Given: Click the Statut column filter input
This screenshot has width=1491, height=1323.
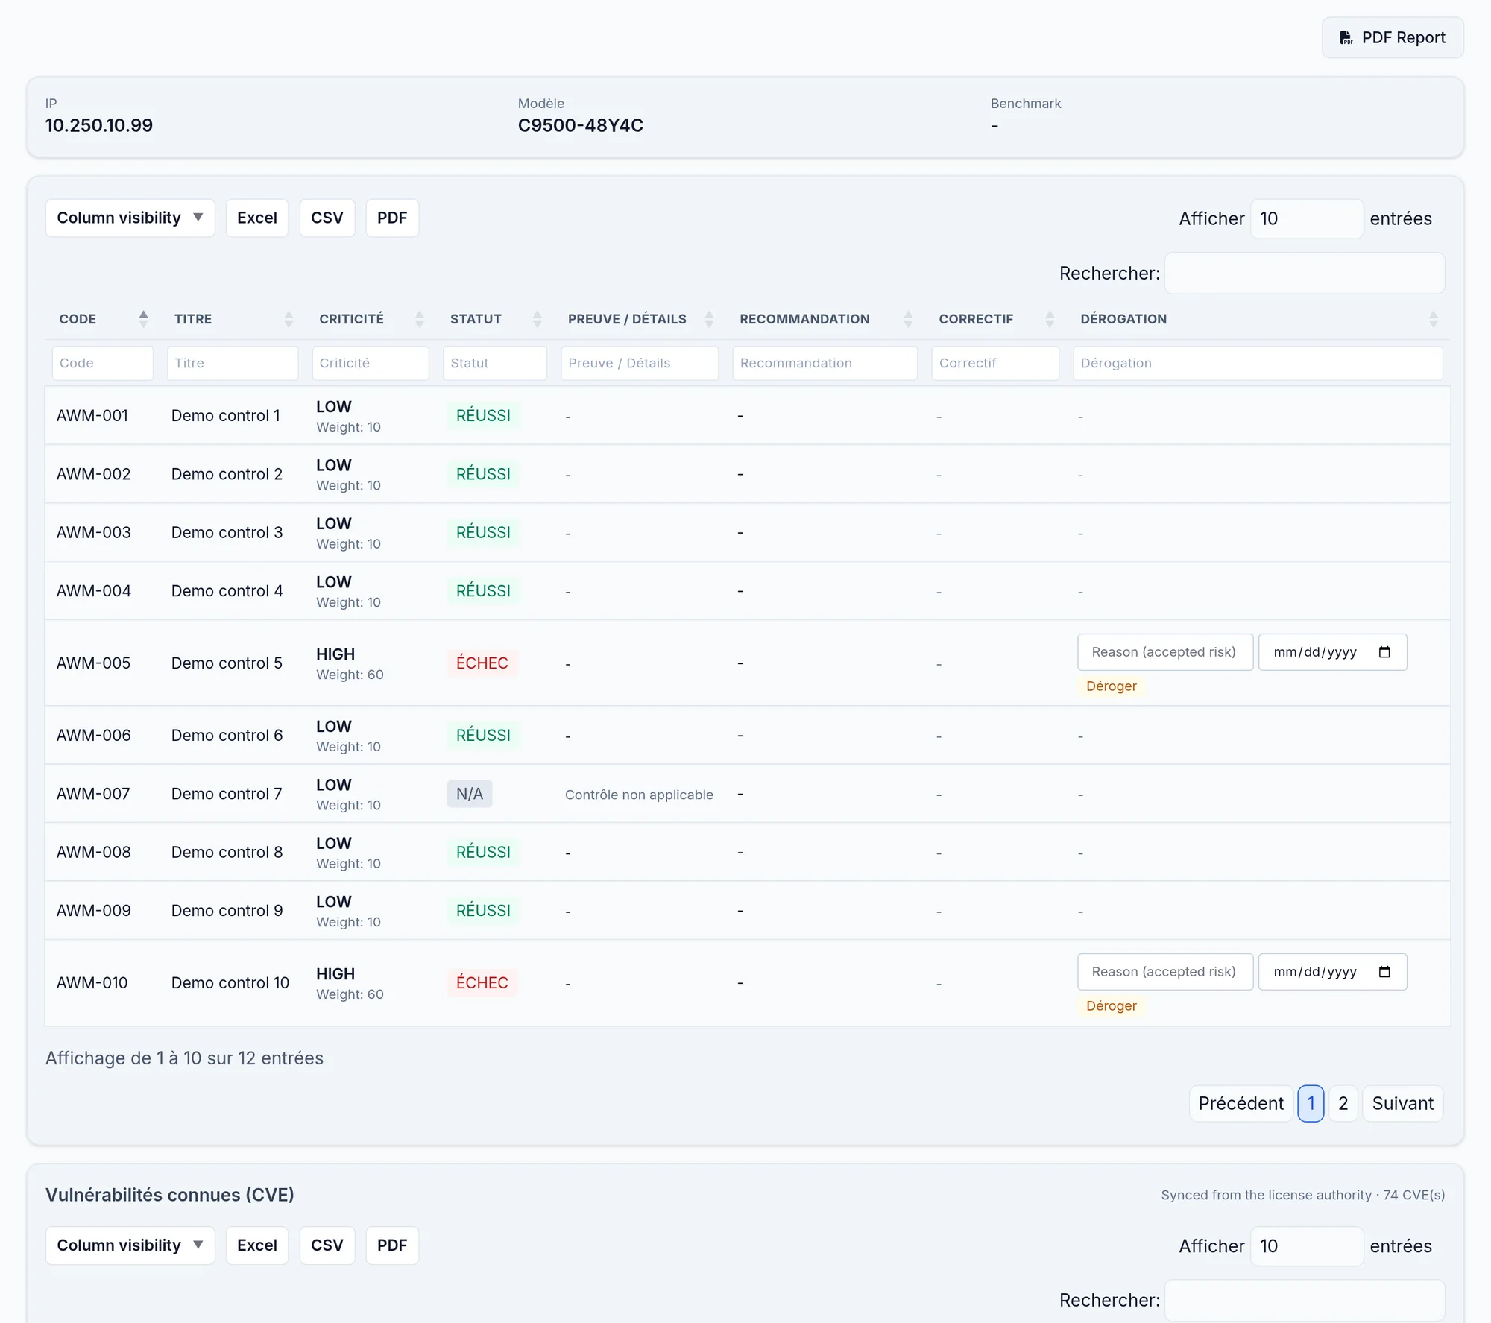Looking at the screenshot, I should (x=495, y=363).
